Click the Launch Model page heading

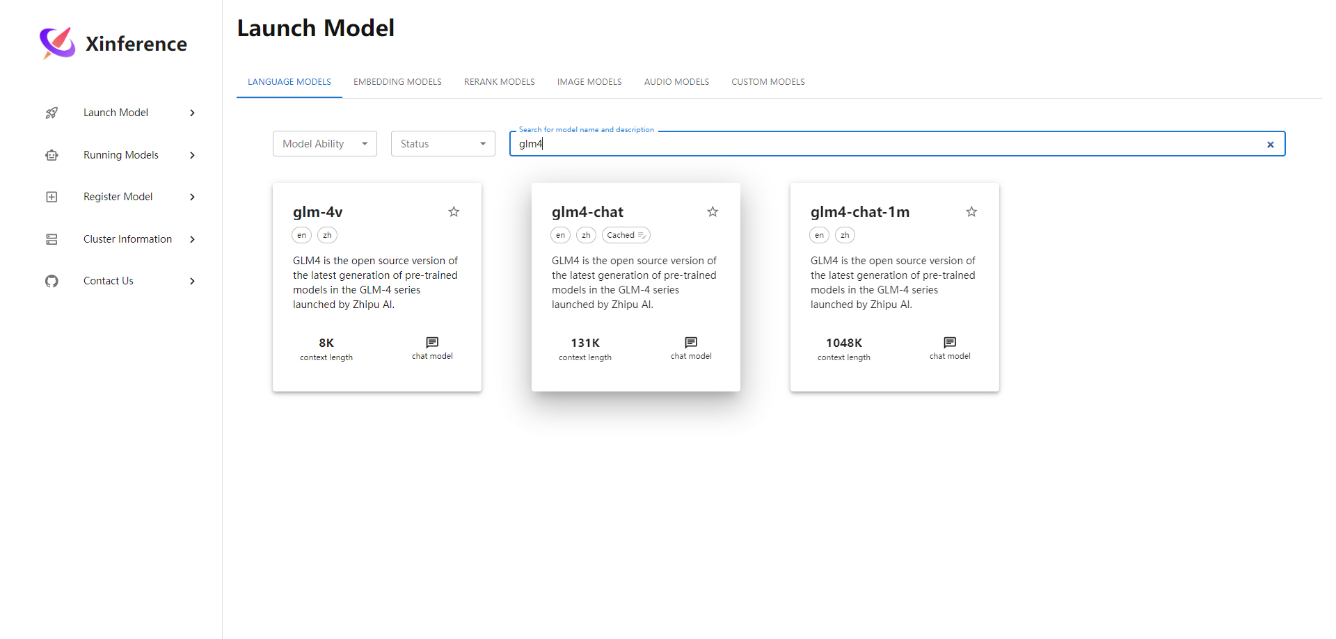click(x=316, y=29)
